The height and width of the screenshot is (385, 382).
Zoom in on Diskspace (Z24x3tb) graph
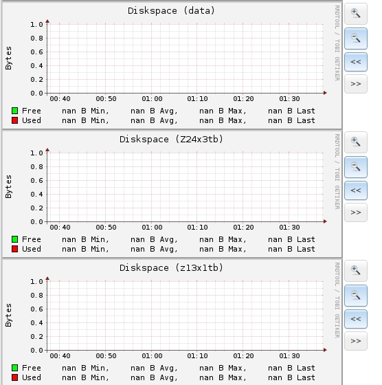(x=356, y=142)
